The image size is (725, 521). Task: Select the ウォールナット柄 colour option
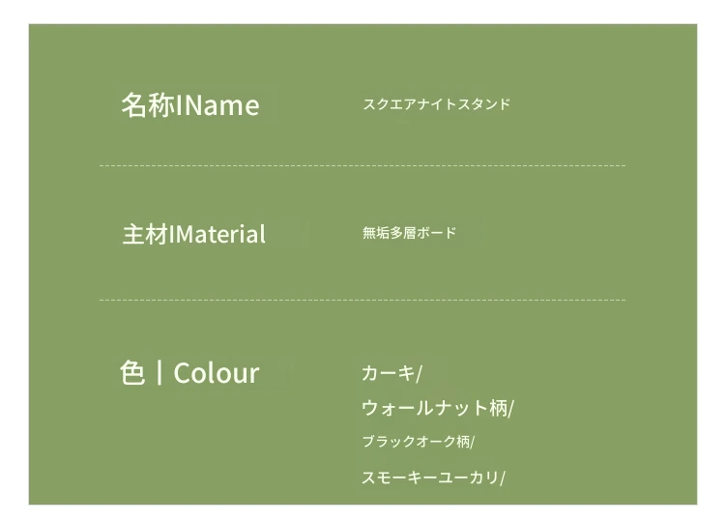click(x=434, y=408)
